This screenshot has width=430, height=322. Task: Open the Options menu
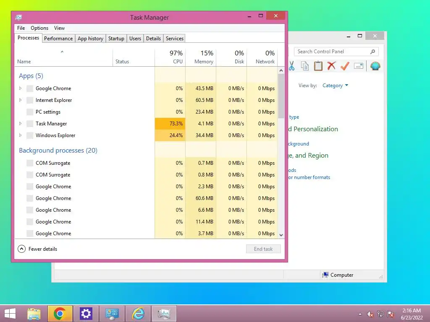click(39, 28)
